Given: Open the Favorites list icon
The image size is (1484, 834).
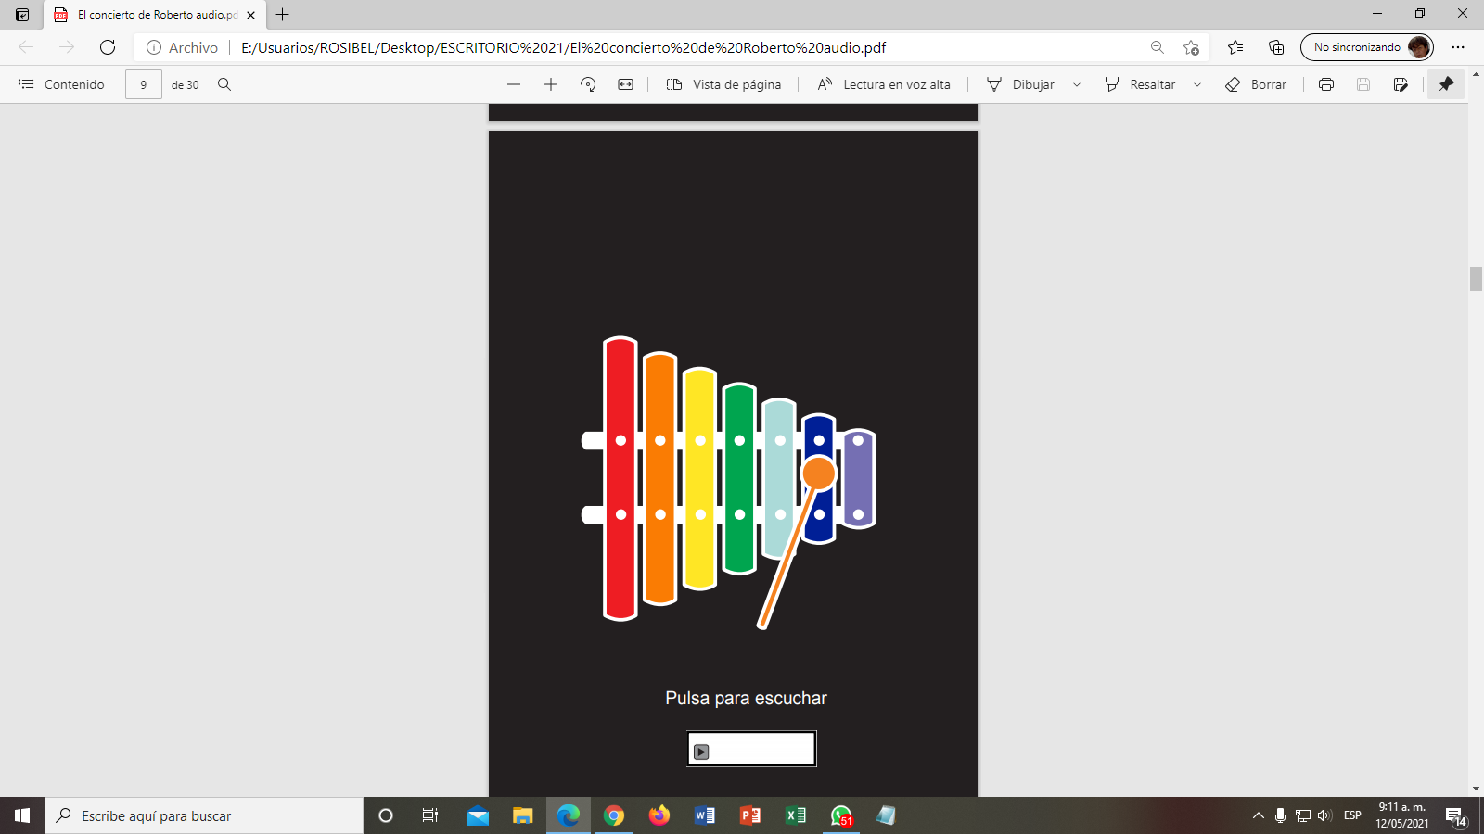Looking at the screenshot, I should tap(1235, 47).
